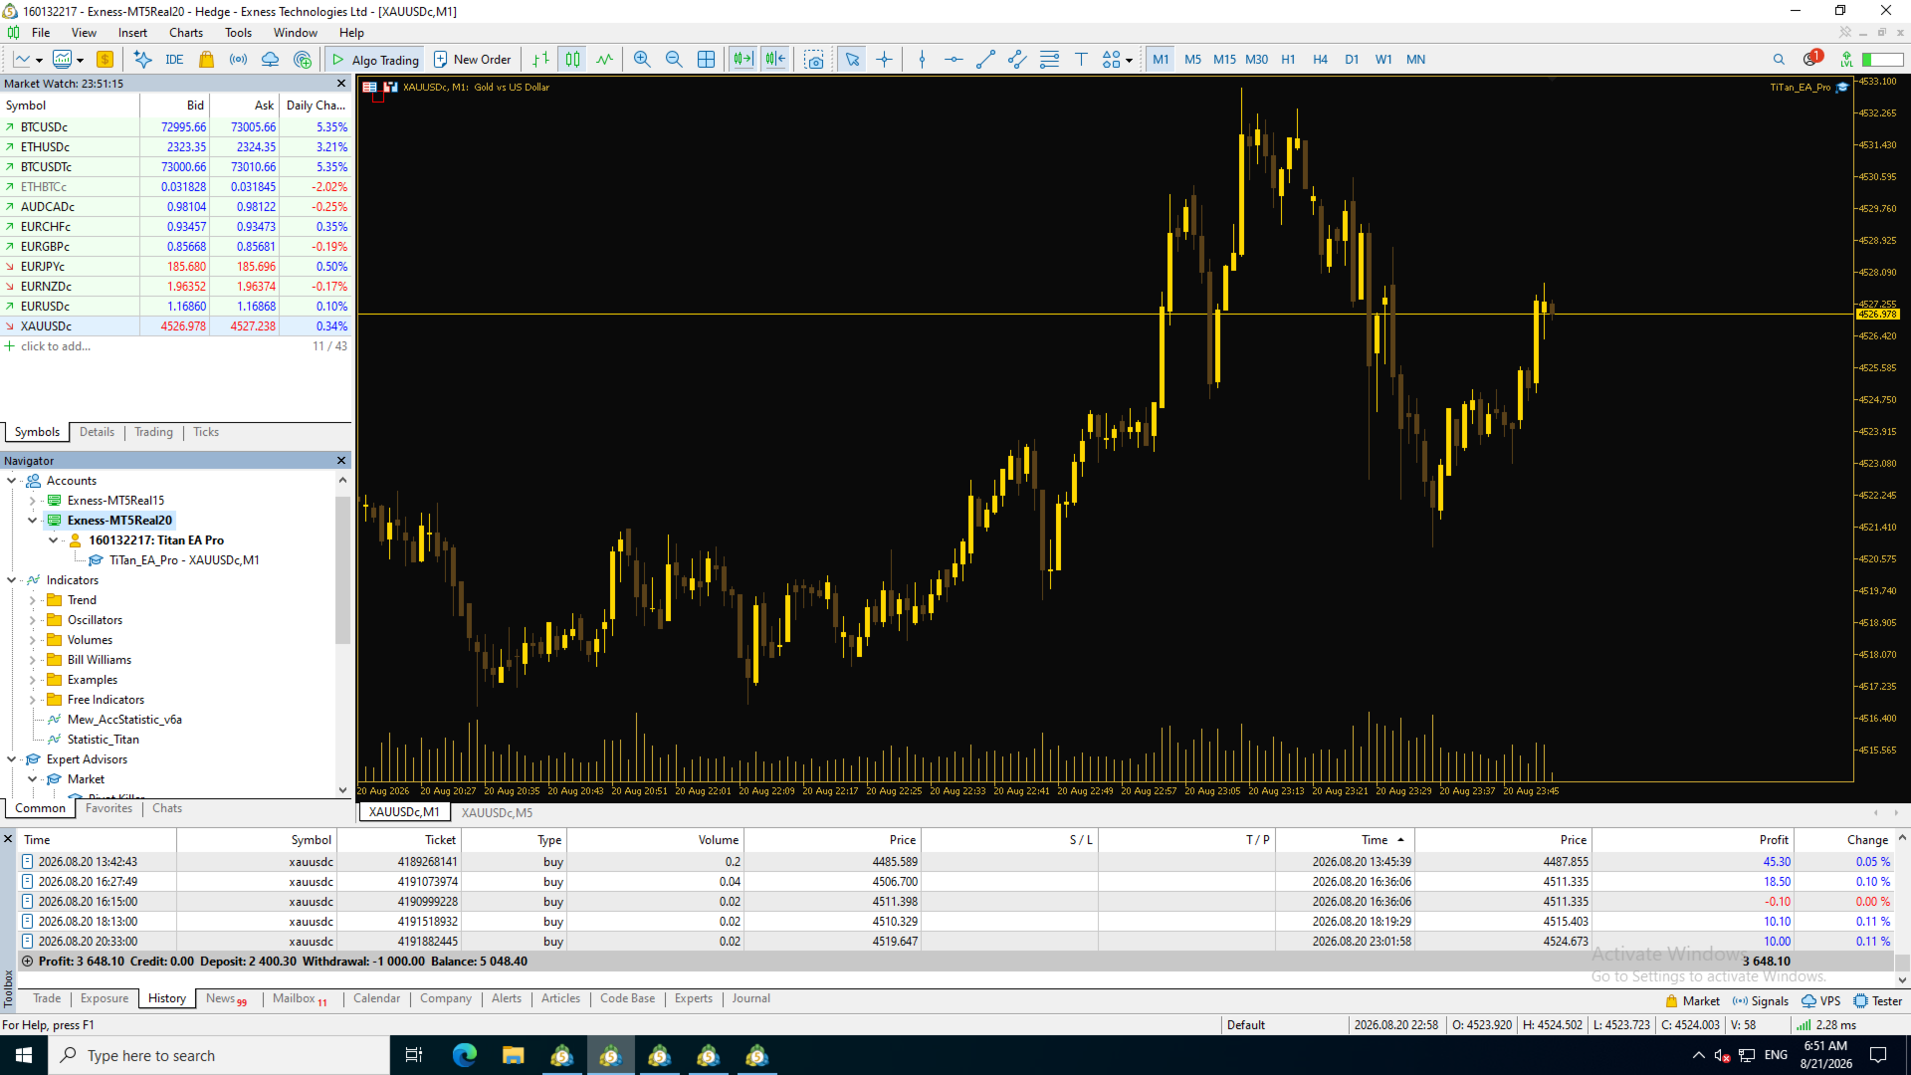
Task: Zoom out on the chart
Action: 674,60
